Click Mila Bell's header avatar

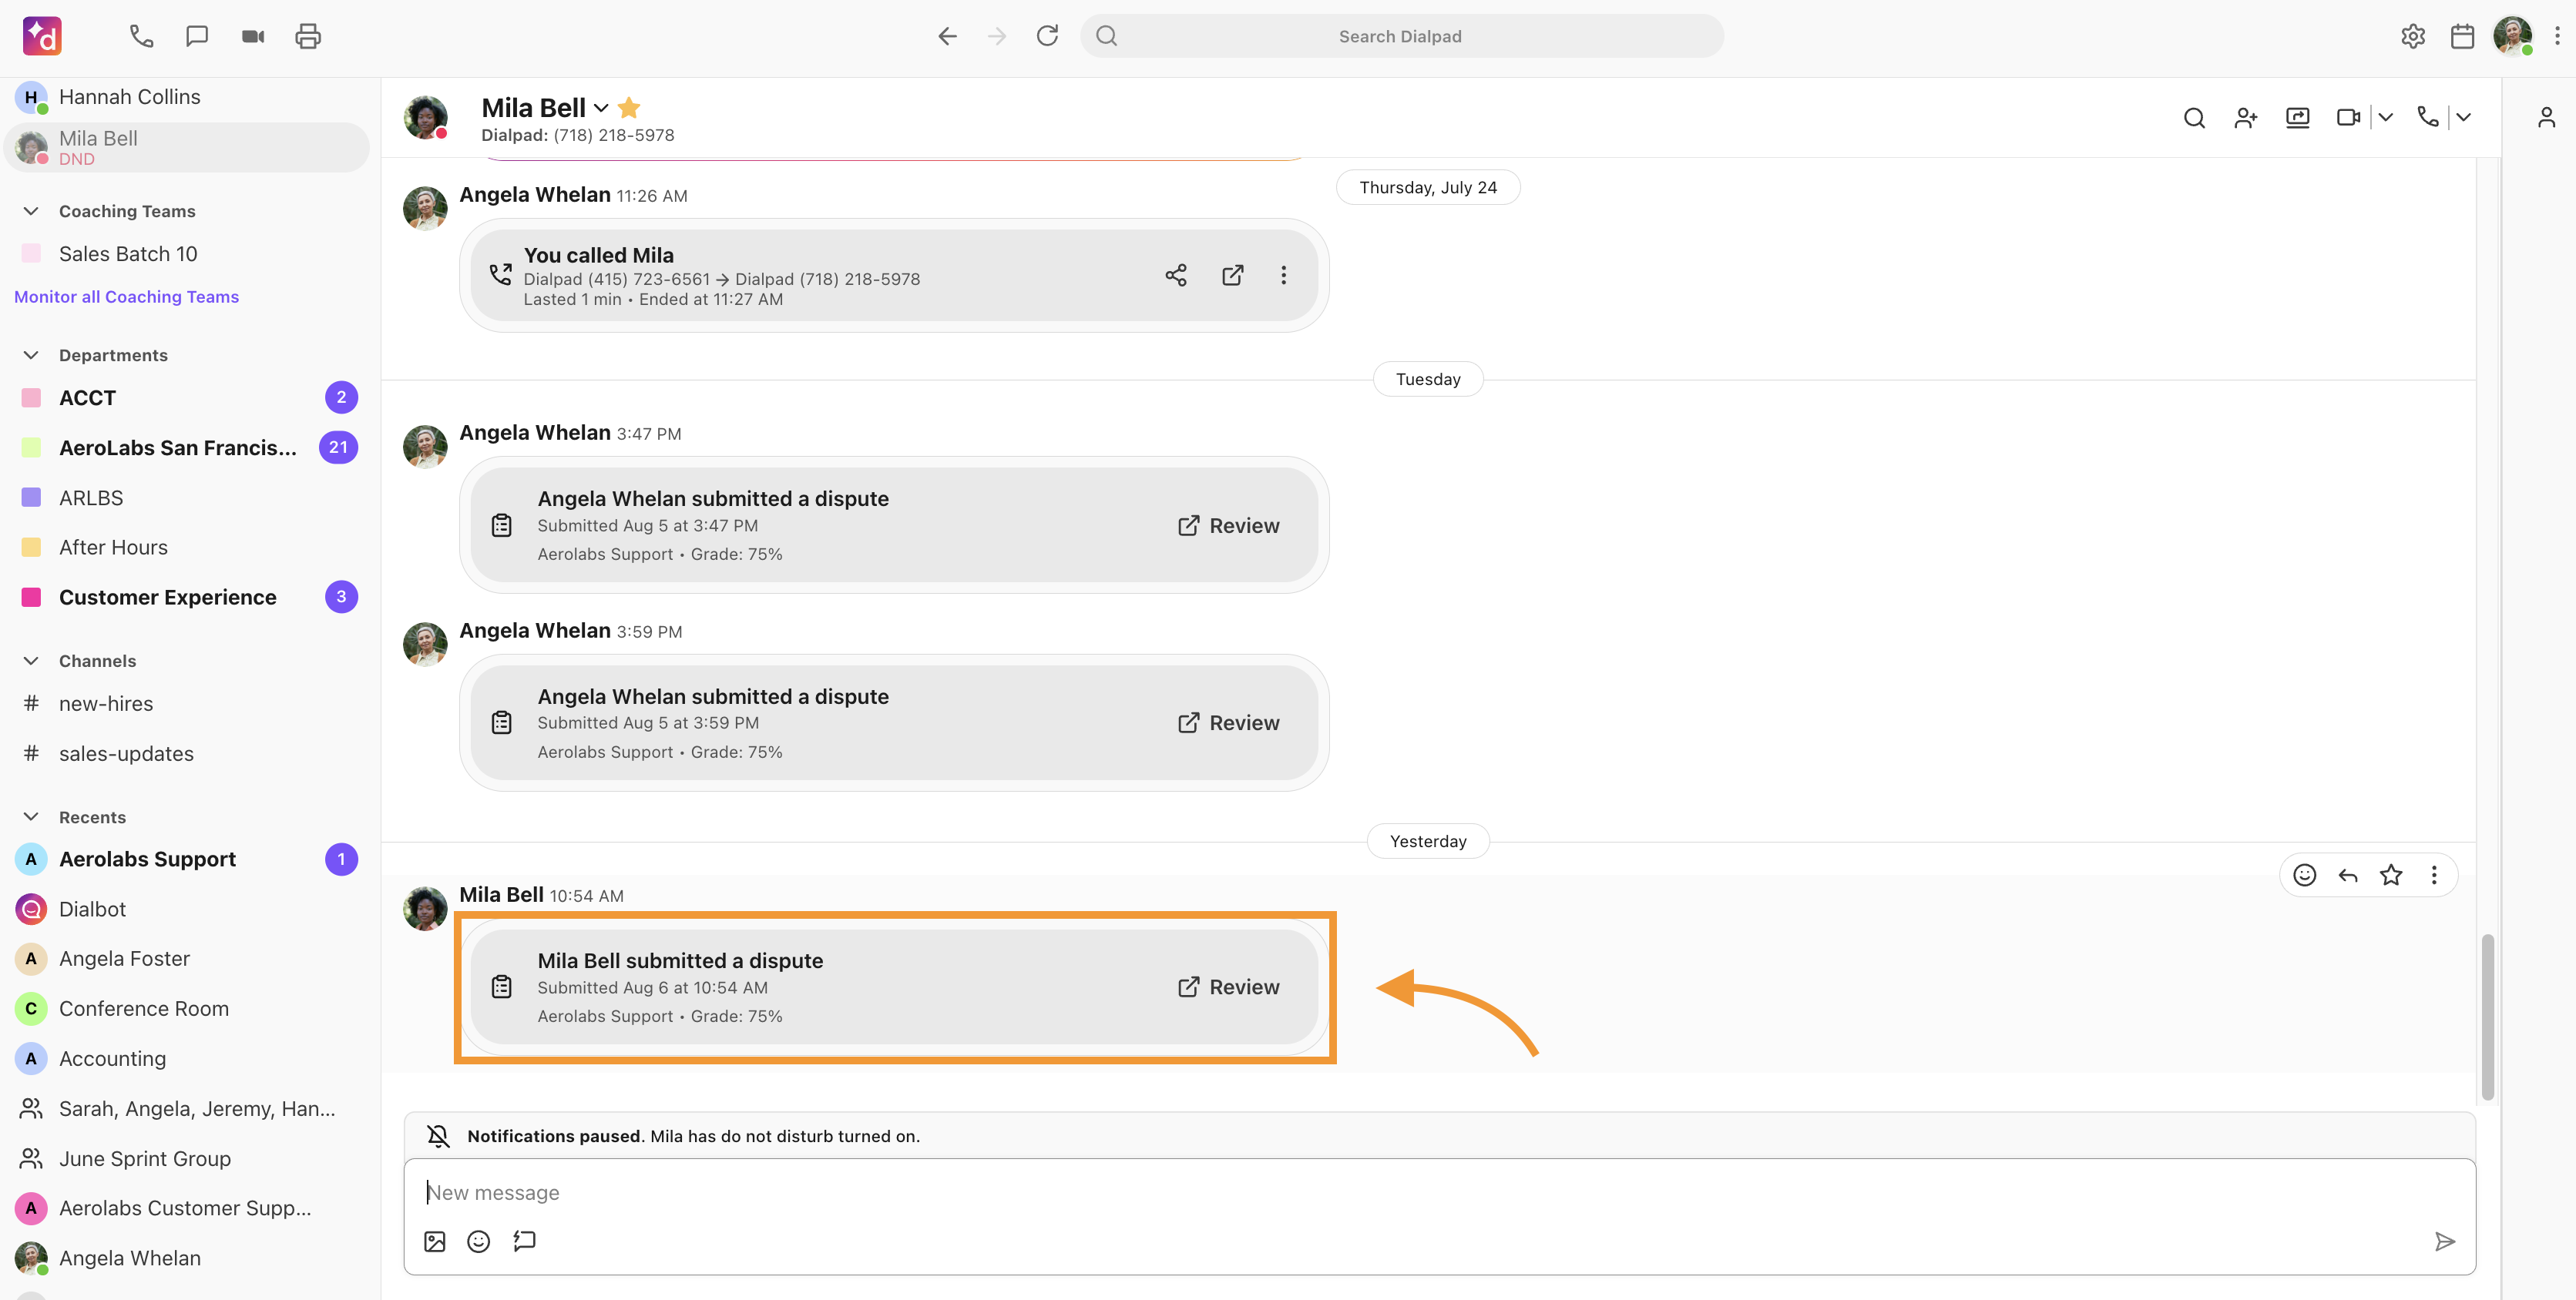click(425, 118)
